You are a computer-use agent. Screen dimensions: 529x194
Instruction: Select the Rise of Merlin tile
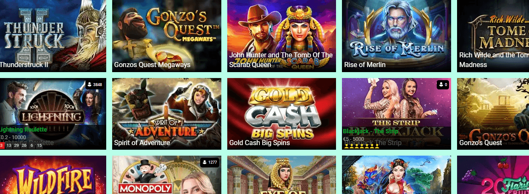pyautogui.click(x=397, y=36)
